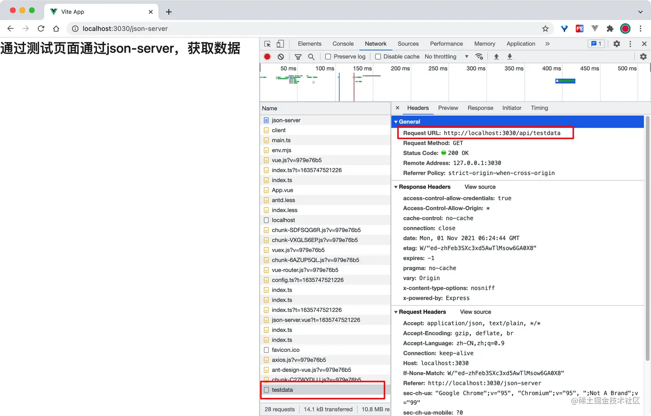This screenshot has height=416, width=651.
Task: Open the network search magnifier icon
Action: pos(311,56)
